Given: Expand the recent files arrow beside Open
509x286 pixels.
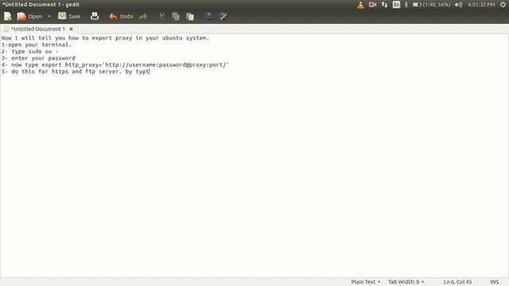Looking at the screenshot, I should click(x=49, y=16).
